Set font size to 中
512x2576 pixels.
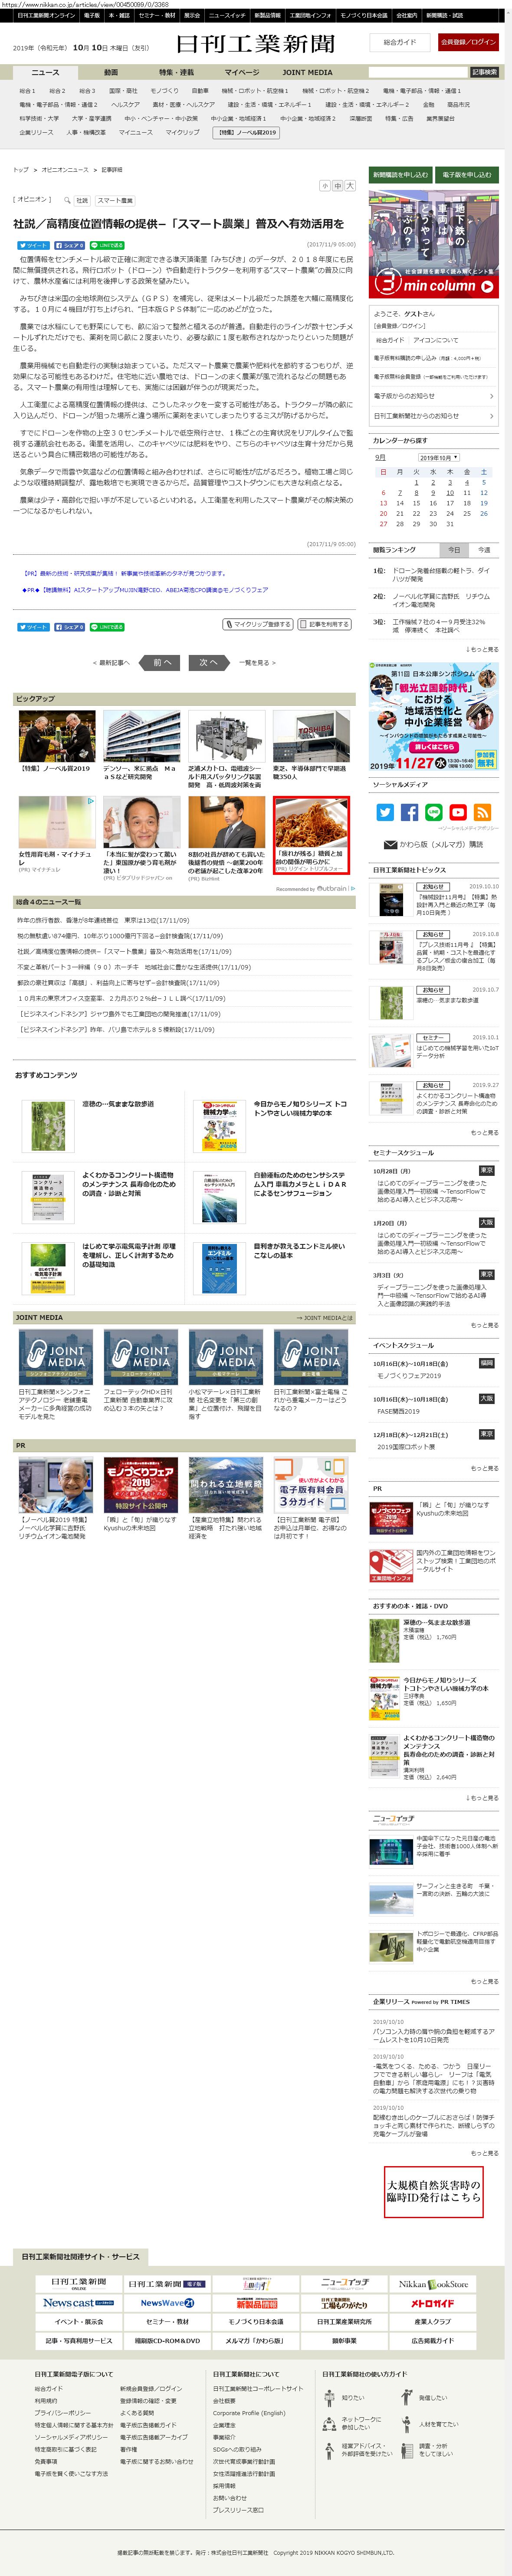point(337,186)
